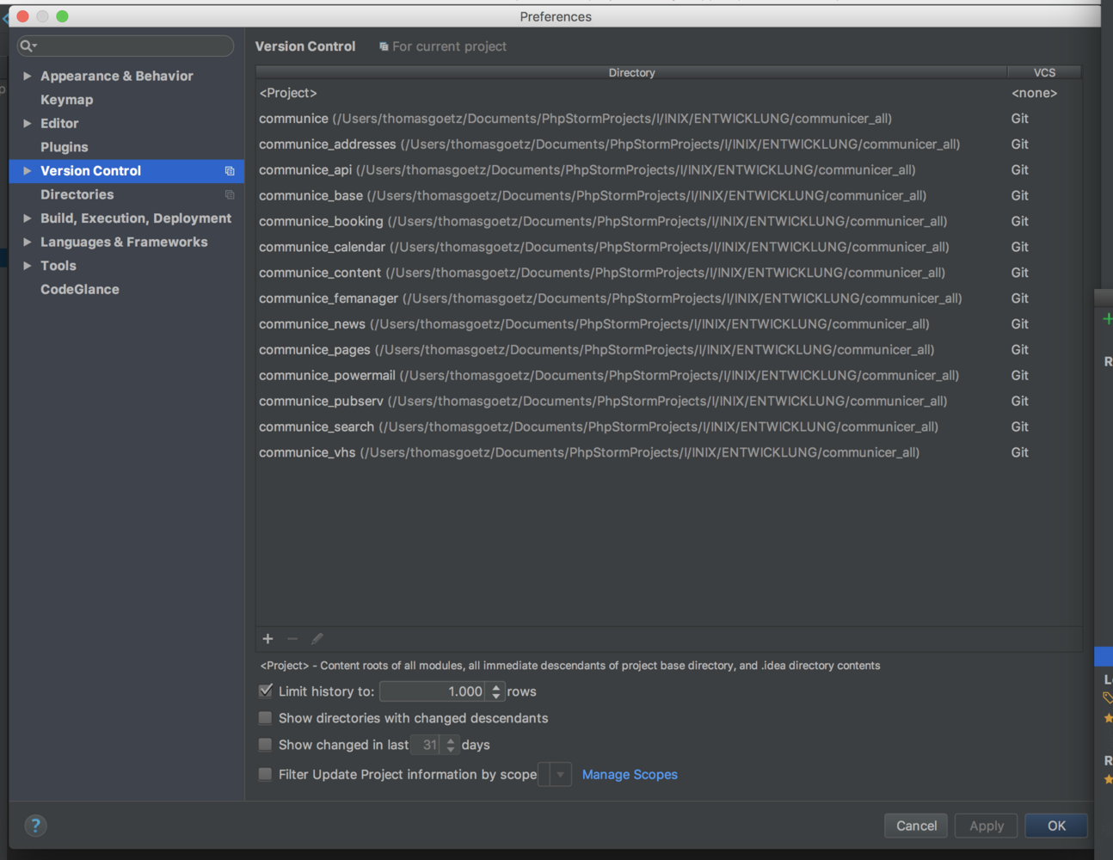Screen dimensions: 1113x860
Task: Click the For current project icon
Action: [x=384, y=46]
